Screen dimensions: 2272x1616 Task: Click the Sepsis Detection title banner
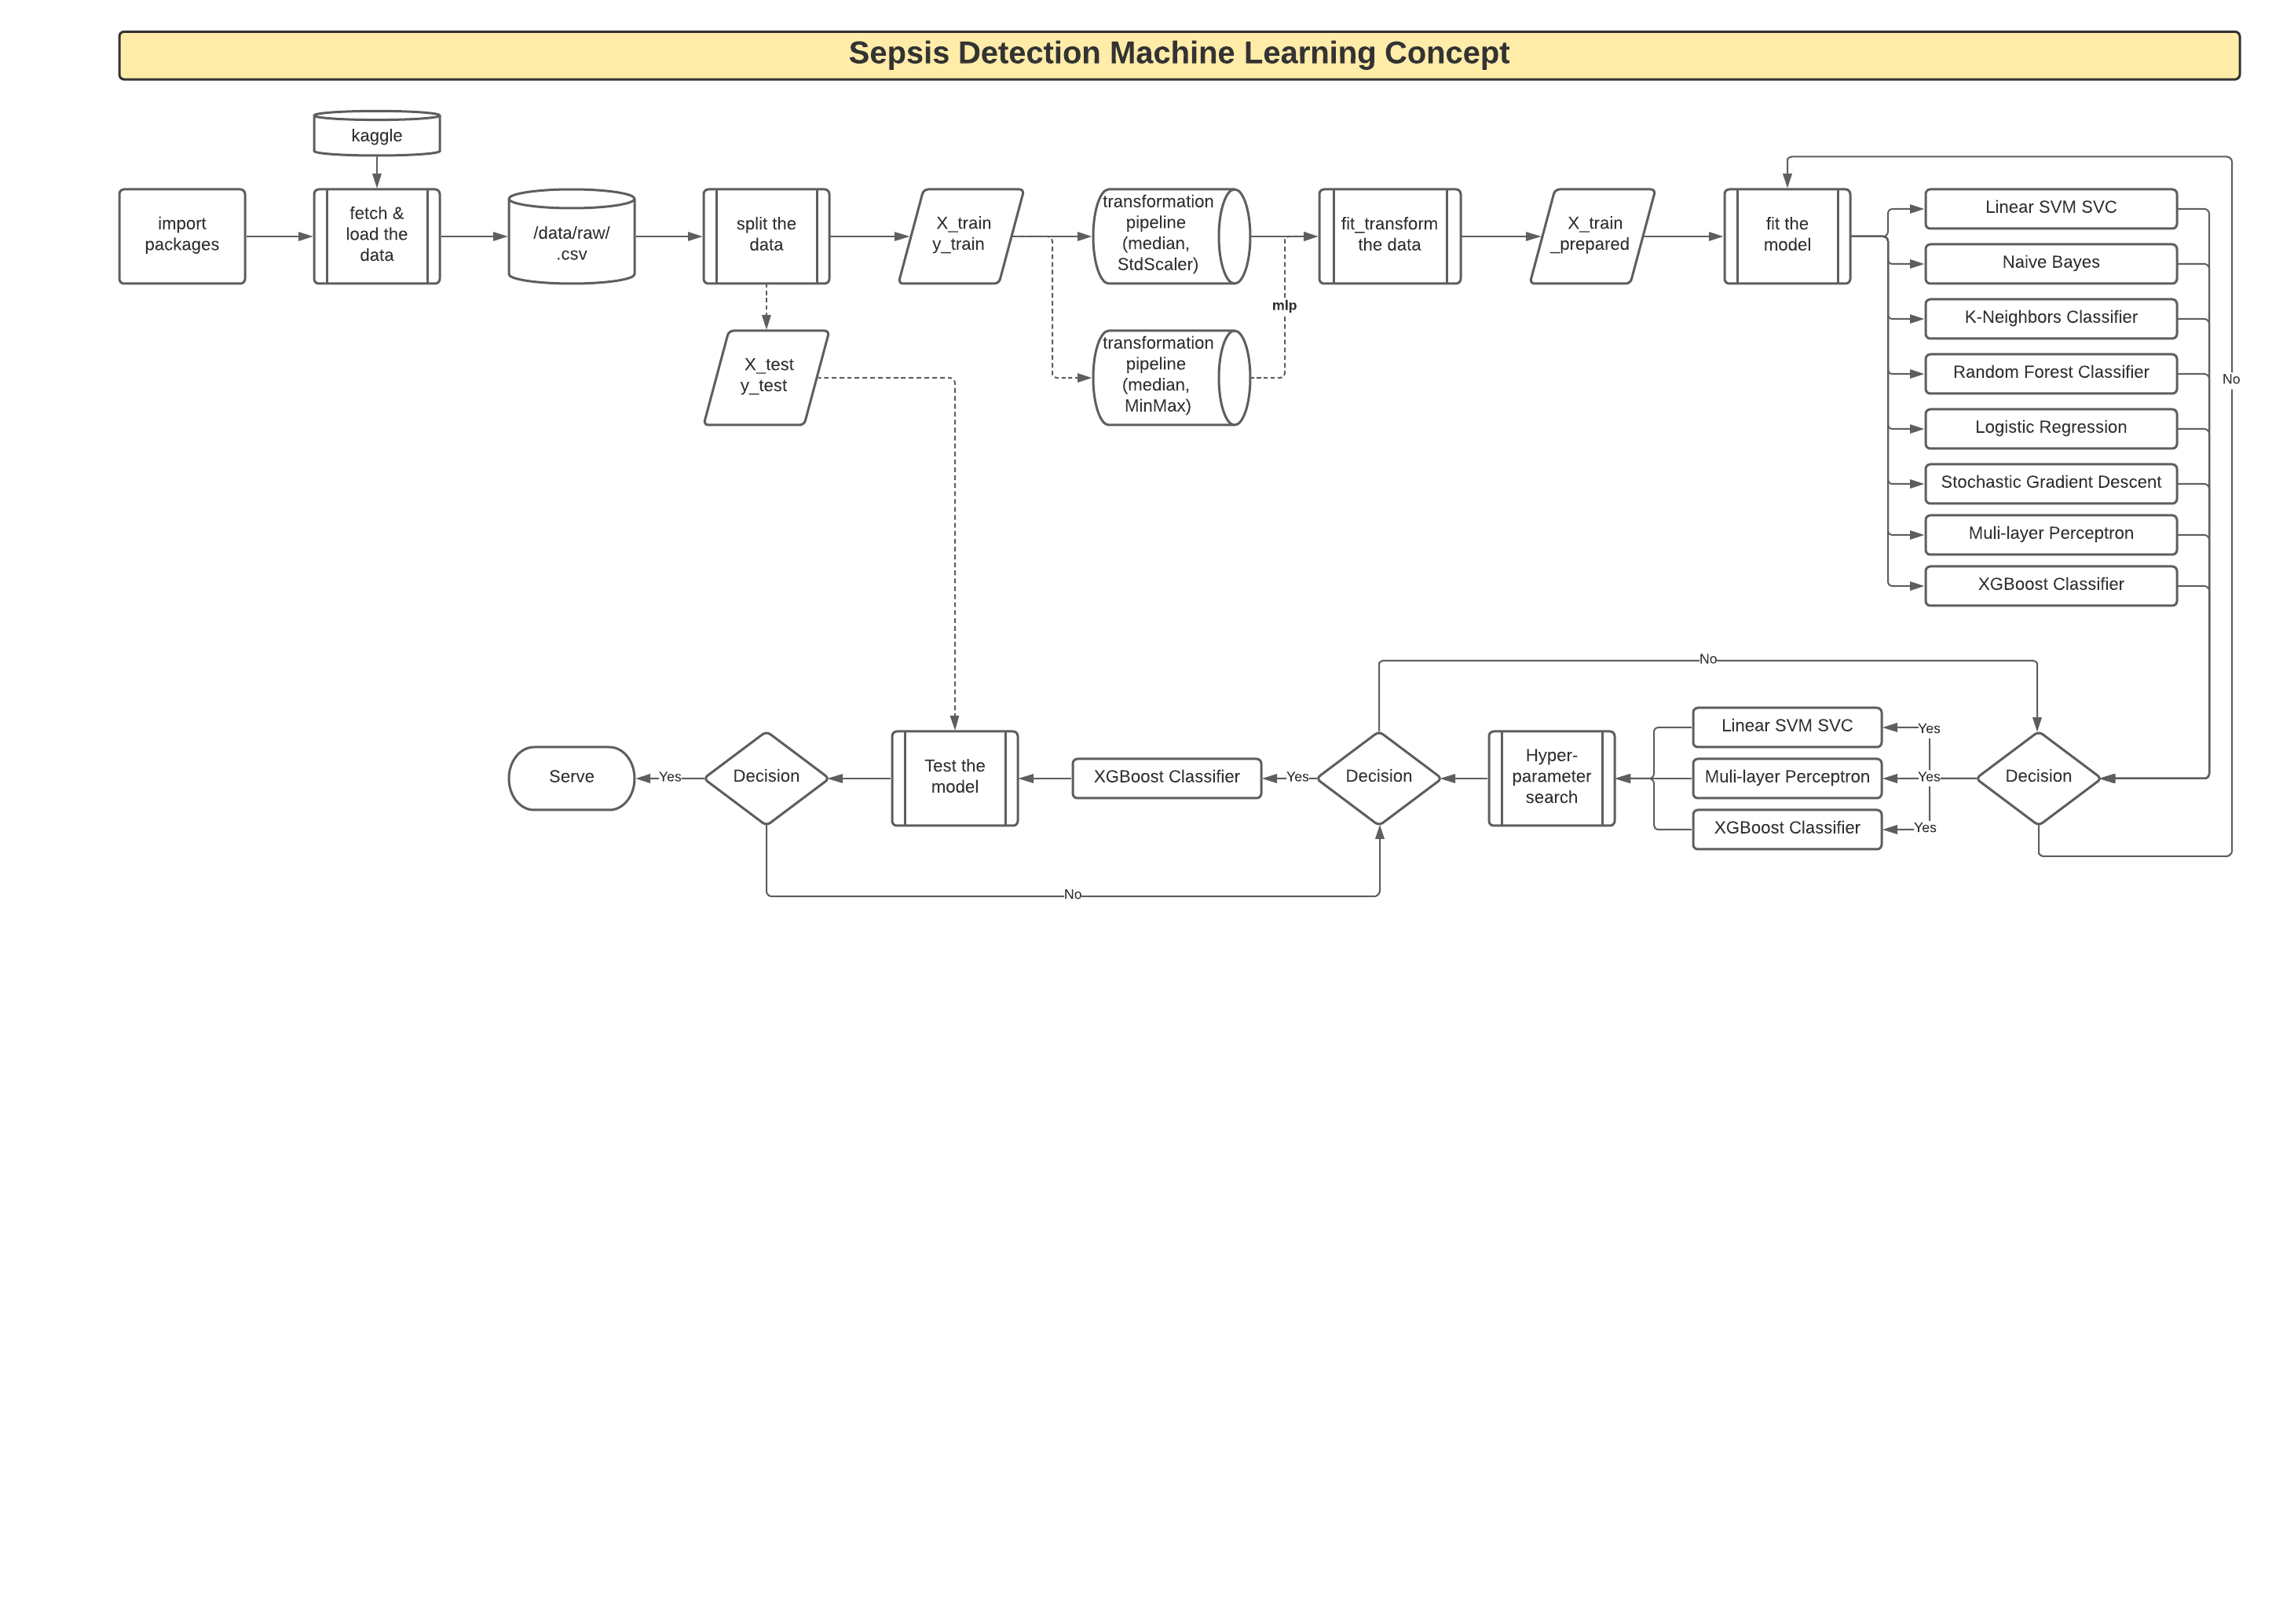pyautogui.click(x=1178, y=53)
